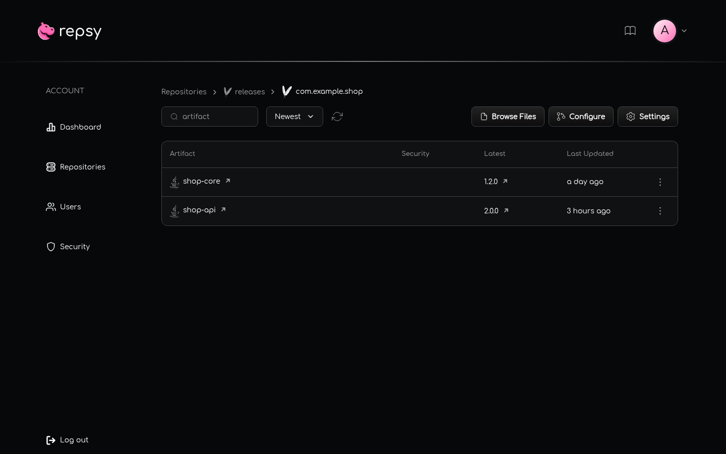Viewport: 726px width, 454px height.
Task: Click the Latest column header
Action: coord(495,154)
